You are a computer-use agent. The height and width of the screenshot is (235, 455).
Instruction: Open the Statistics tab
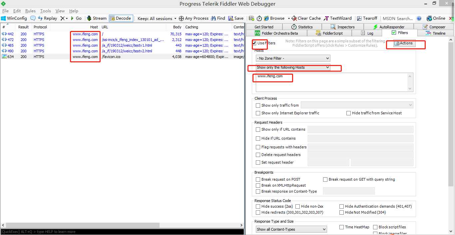coord(302,27)
